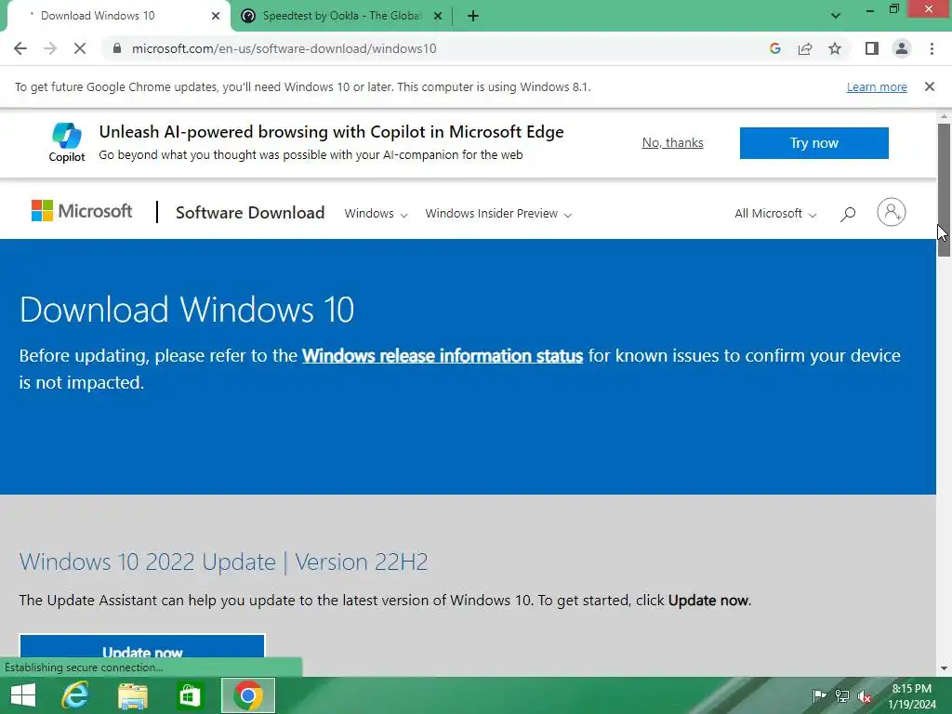
Task: Open site search magnifier
Action: click(x=848, y=214)
